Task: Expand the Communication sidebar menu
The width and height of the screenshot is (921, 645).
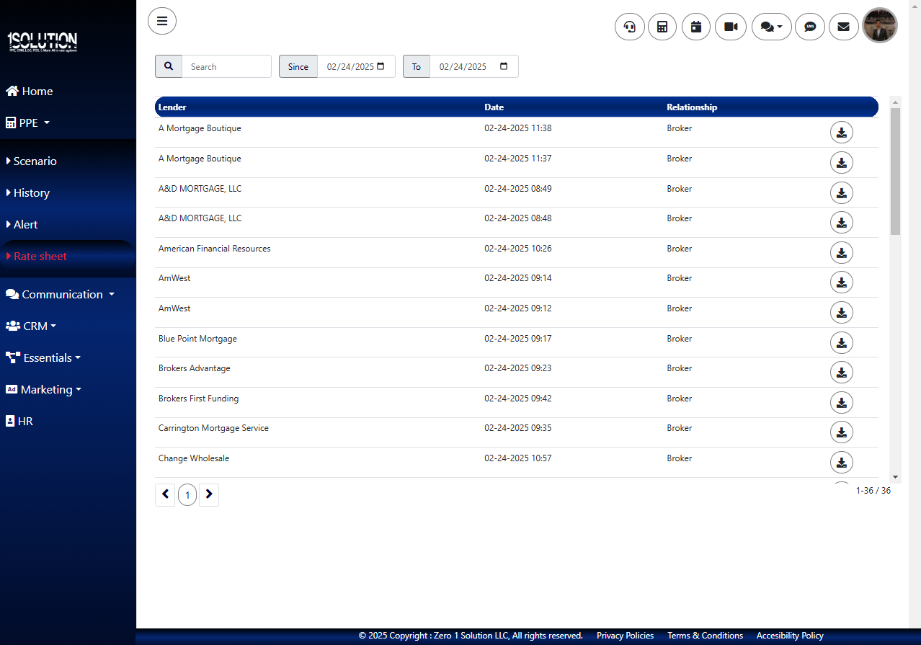Action: 62,295
